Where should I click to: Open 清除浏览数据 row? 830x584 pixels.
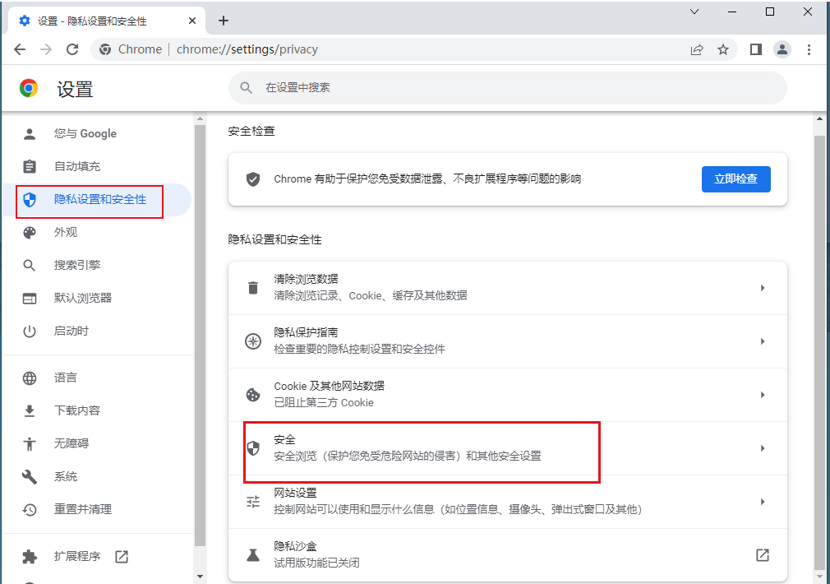pyautogui.click(x=508, y=288)
